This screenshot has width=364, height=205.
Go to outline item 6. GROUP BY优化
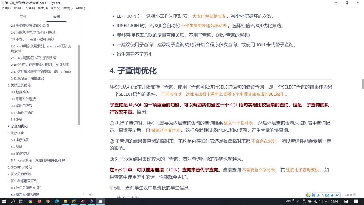(x=20, y=167)
